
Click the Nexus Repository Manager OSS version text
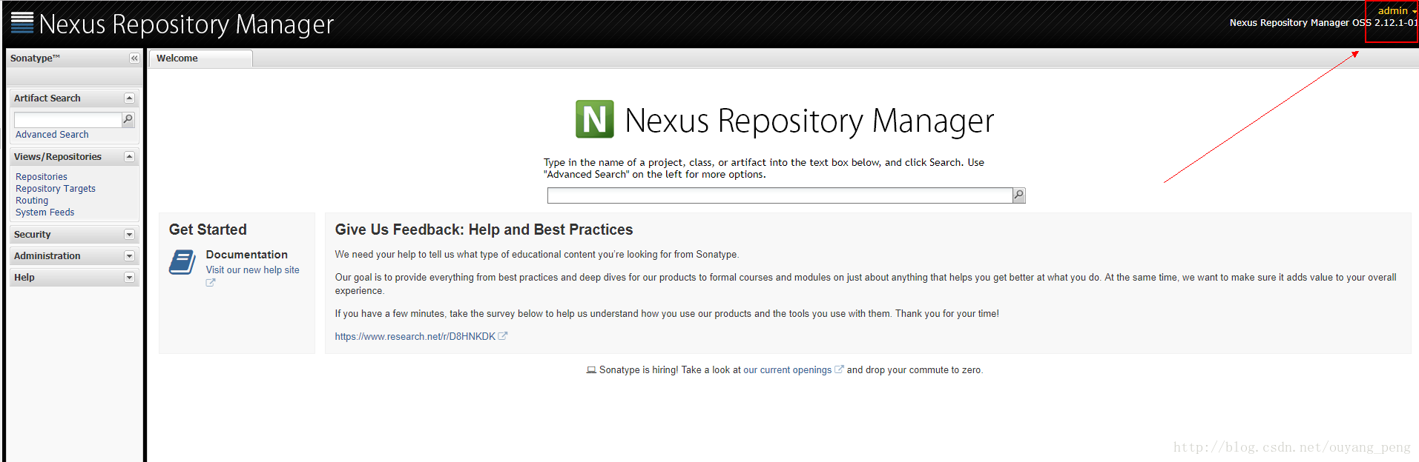pyautogui.click(x=1323, y=23)
